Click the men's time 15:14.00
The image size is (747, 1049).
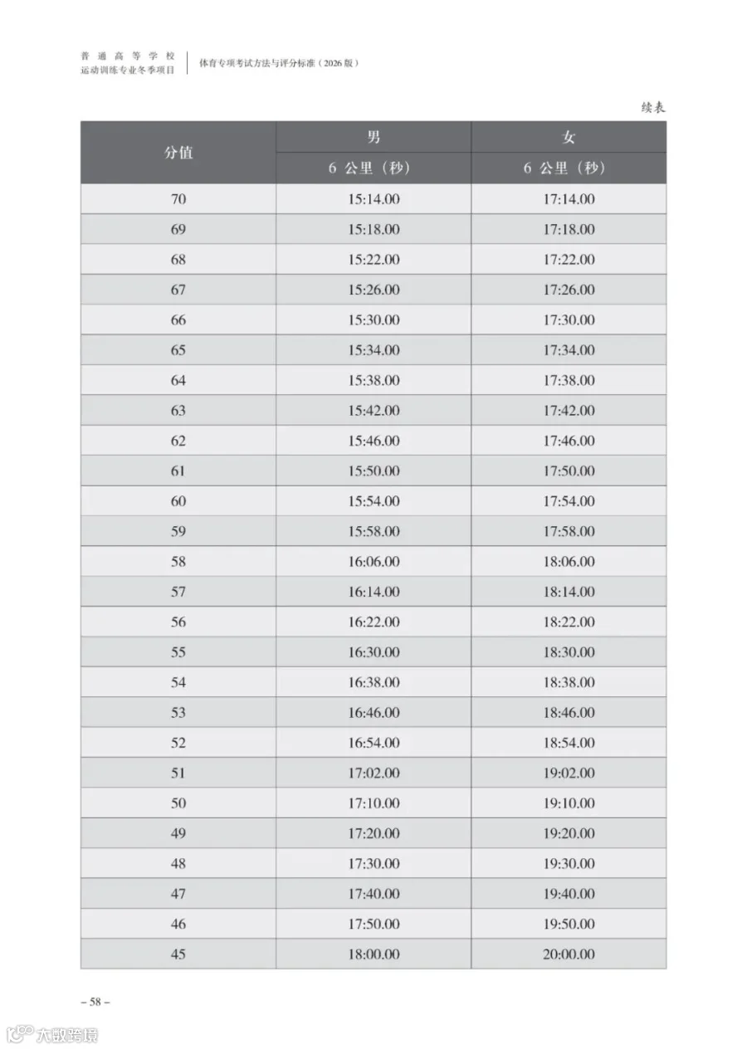click(x=373, y=199)
